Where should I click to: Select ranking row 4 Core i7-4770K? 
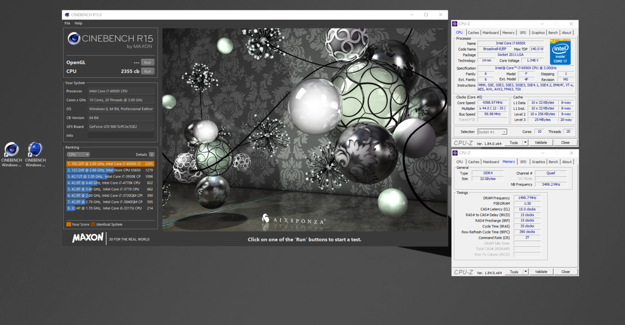(x=110, y=183)
